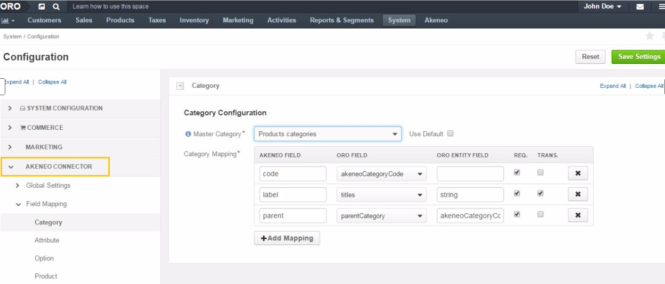
Task: Click the Akeneo field input containing label
Action: pyautogui.click(x=293, y=195)
